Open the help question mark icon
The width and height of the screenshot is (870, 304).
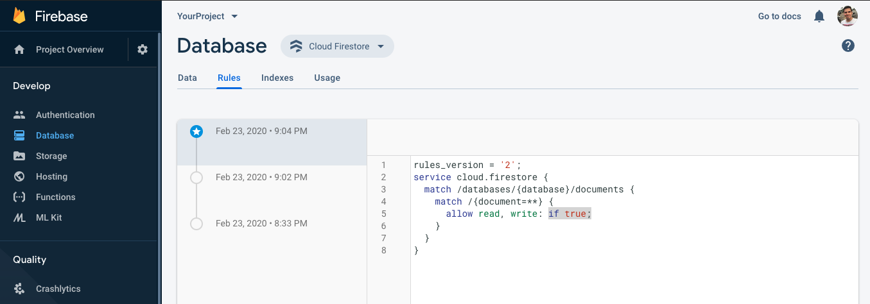coord(848,46)
